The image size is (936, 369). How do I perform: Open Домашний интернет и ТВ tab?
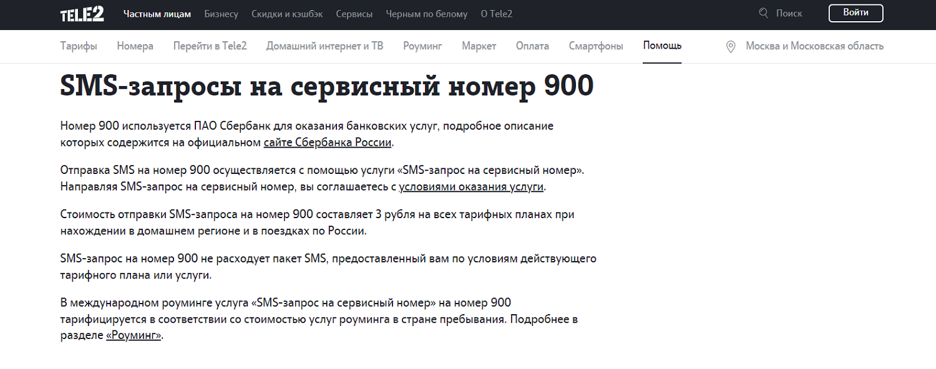point(324,46)
